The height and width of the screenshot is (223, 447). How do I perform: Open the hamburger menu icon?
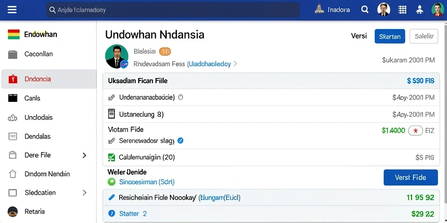[12, 10]
